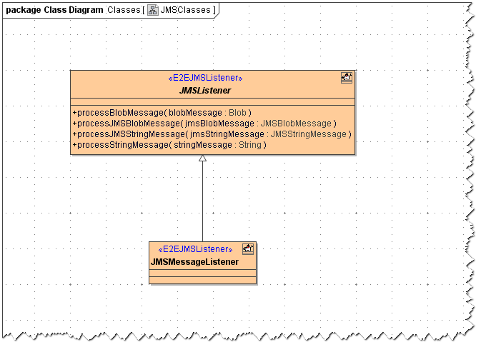
Task: Select the generalization line between the classes
Action: 203,203
